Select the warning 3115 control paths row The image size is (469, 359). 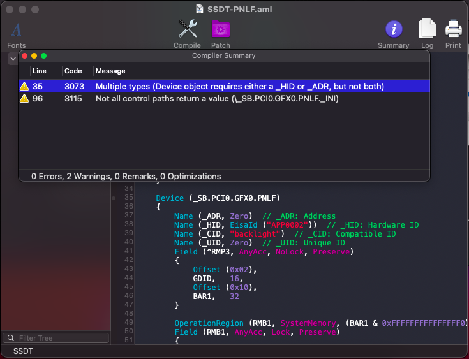click(239, 99)
